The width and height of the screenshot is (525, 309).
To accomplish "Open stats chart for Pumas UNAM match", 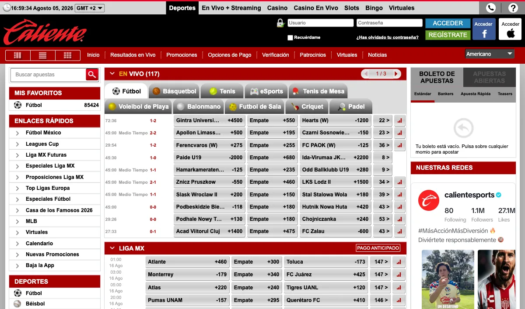I will pos(399,300).
